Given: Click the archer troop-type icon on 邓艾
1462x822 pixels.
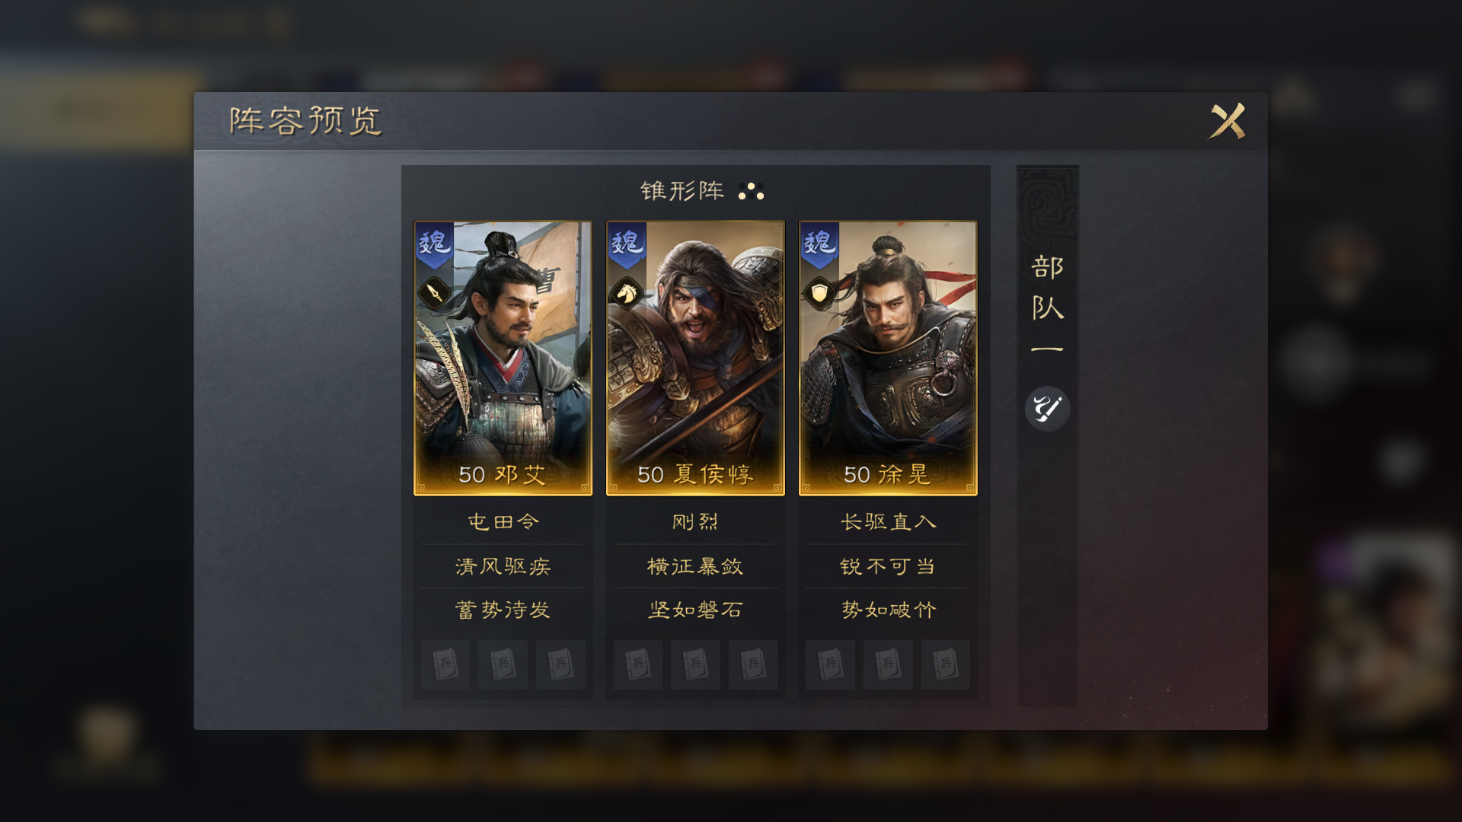Looking at the screenshot, I should click(435, 293).
